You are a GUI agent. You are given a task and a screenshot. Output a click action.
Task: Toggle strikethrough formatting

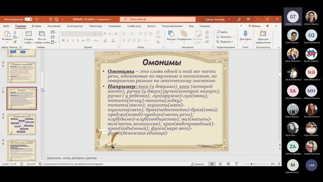tap(83, 40)
